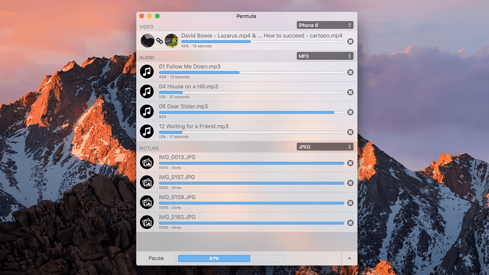Select the file name 12 Waiting for a Friend.mp3
The height and width of the screenshot is (275, 489).
[x=194, y=126]
